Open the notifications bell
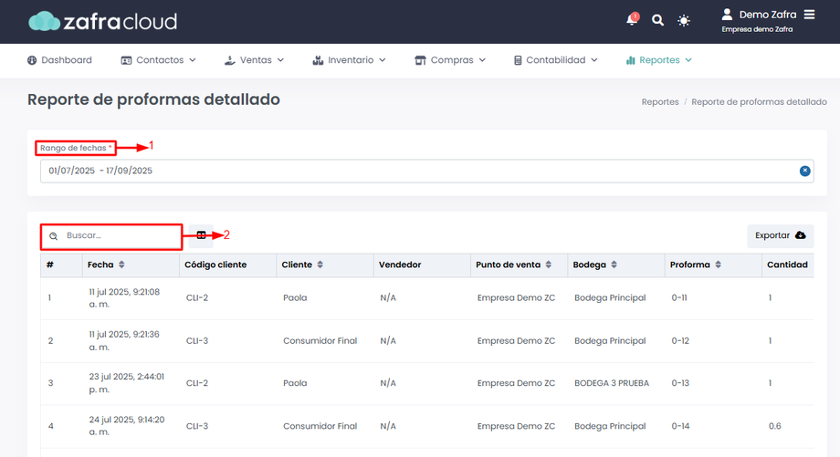Image resolution: width=840 pixels, height=457 pixels. 632,20
